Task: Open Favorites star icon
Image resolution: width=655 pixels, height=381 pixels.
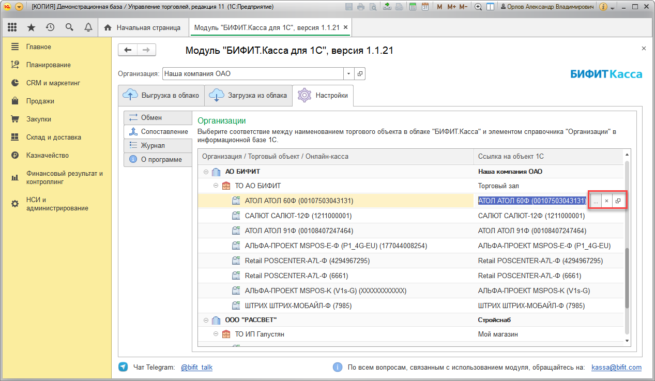Action: (x=31, y=27)
